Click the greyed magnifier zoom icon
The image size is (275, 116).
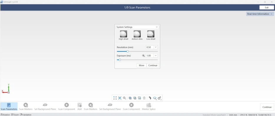coord(124,98)
